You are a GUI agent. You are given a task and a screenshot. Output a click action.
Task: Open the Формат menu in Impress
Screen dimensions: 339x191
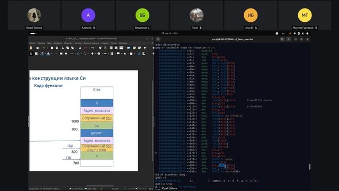tap(68, 43)
